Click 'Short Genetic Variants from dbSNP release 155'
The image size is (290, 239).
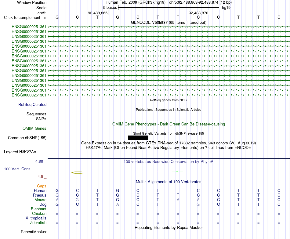(x=169, y=134)
